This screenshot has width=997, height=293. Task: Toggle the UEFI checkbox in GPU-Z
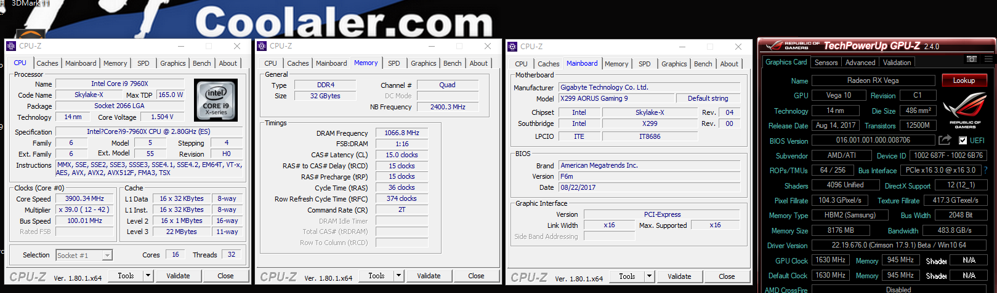click(963, 141)
